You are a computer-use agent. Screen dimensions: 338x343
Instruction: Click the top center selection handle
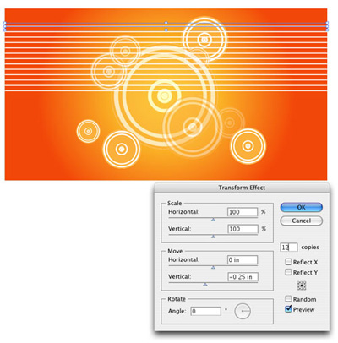pyautogui.click(x=166, y=23)
